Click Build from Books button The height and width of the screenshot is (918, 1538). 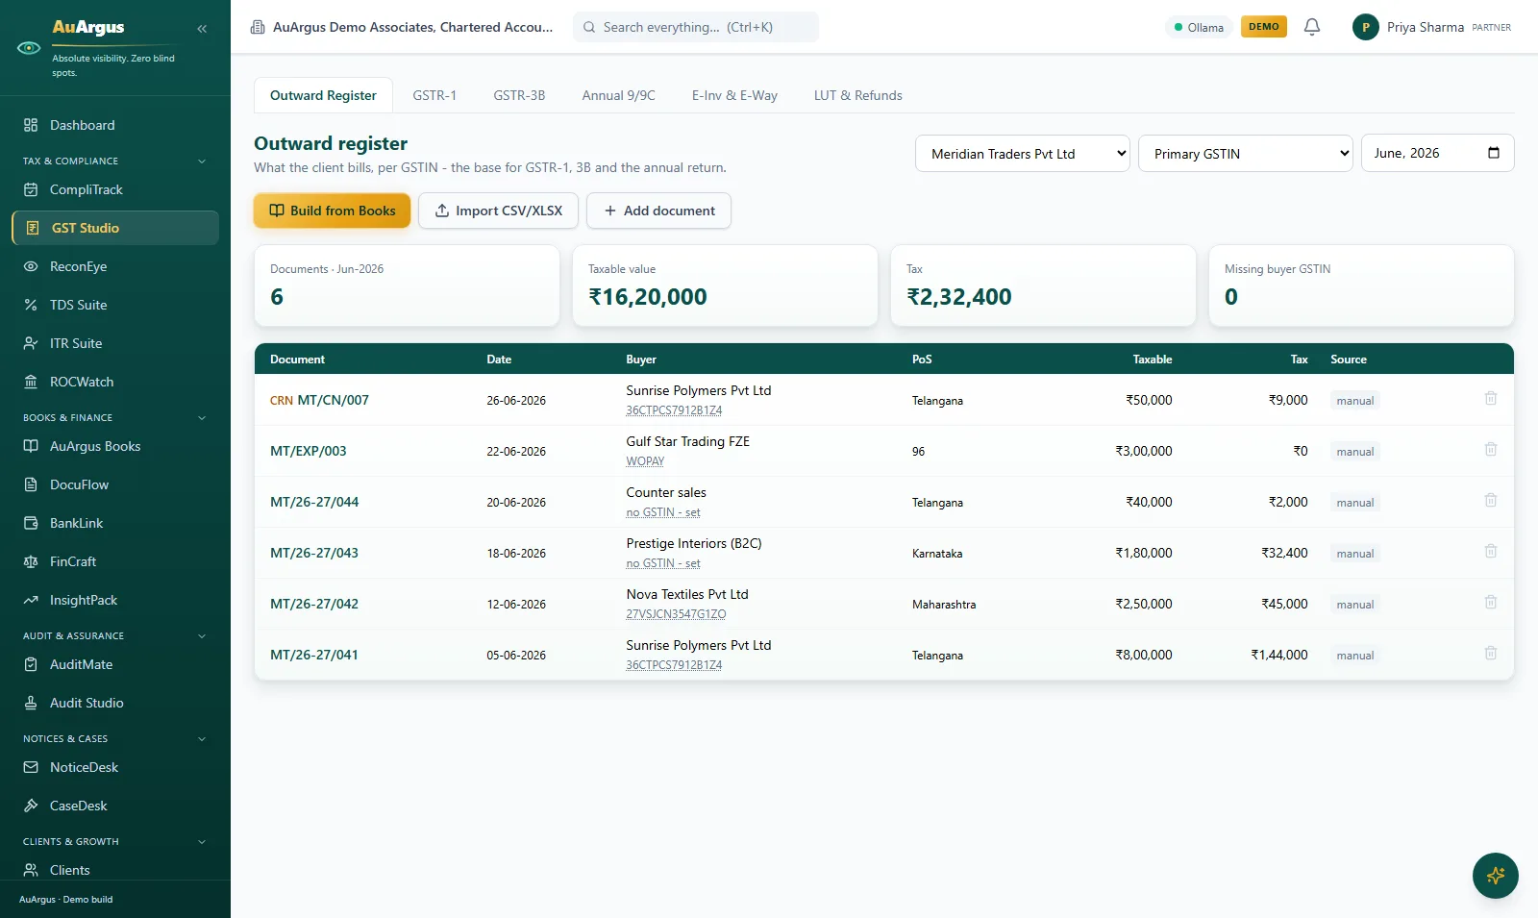click(333, 211)
